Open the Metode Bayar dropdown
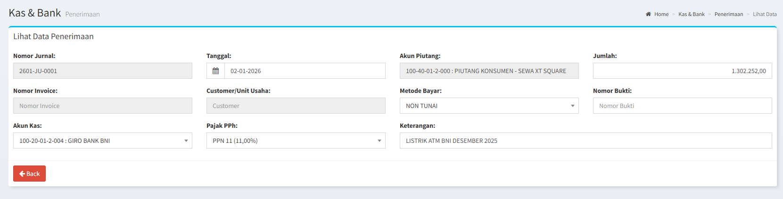 [x=489, y=106]
